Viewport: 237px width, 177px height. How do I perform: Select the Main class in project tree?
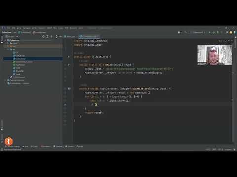16,68
